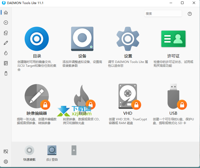Click the 设备 title text

82,56
